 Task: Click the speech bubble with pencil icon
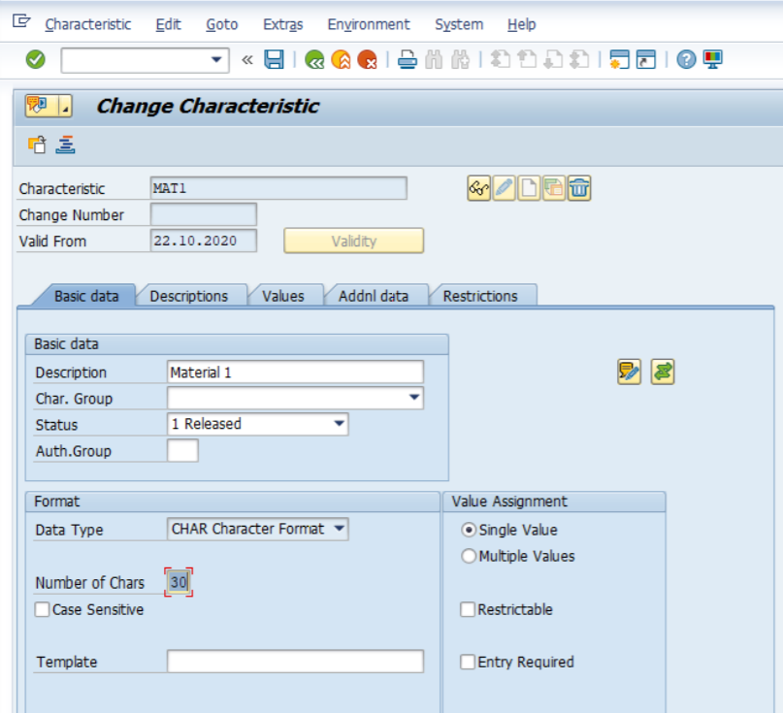coord(629,372)
